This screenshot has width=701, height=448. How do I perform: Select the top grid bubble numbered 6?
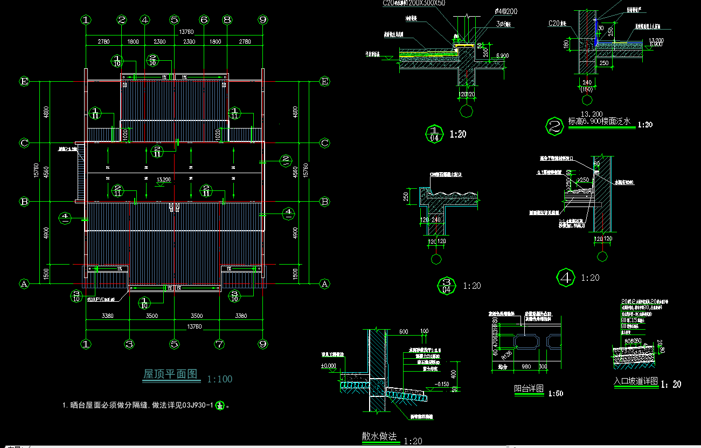[x=204, y=20]
